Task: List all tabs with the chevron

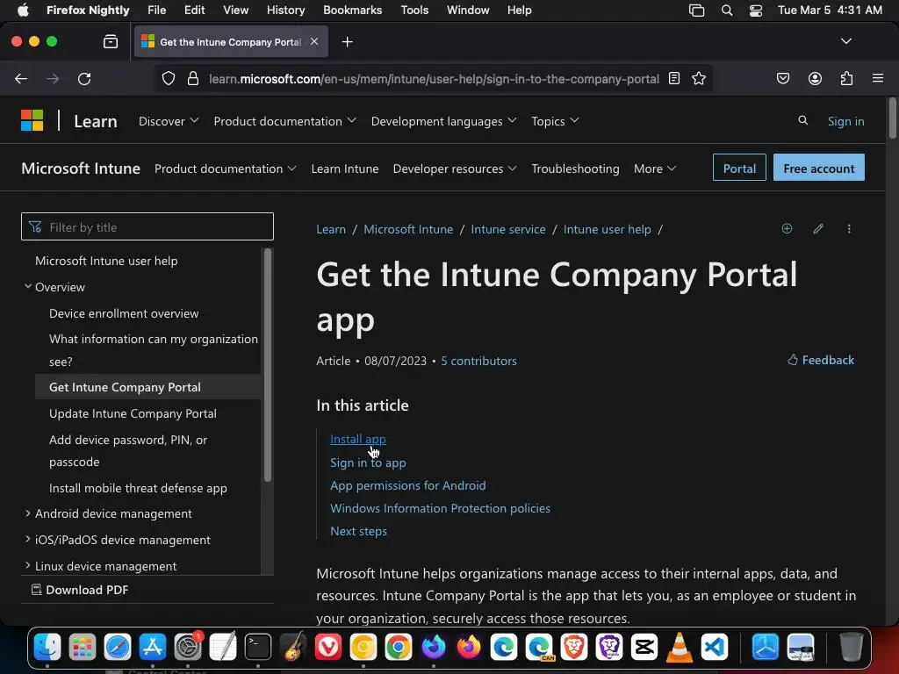Action: (x=845, y=41)
